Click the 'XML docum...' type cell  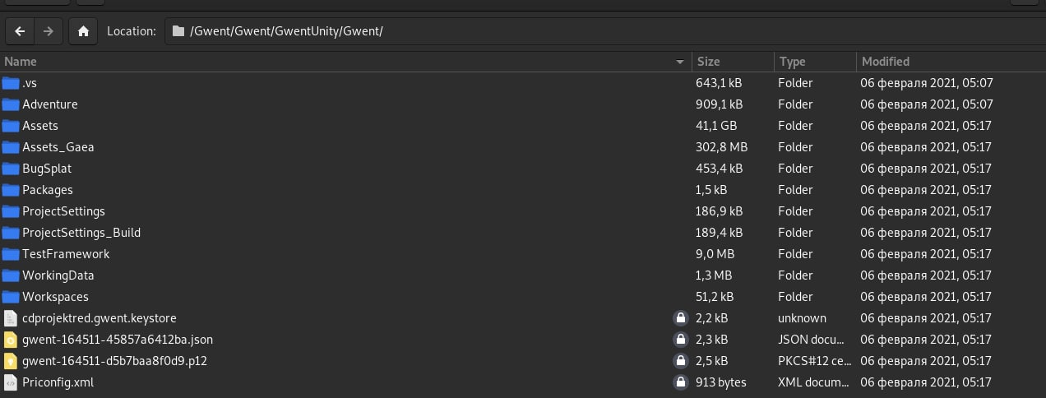coord(813,382)
